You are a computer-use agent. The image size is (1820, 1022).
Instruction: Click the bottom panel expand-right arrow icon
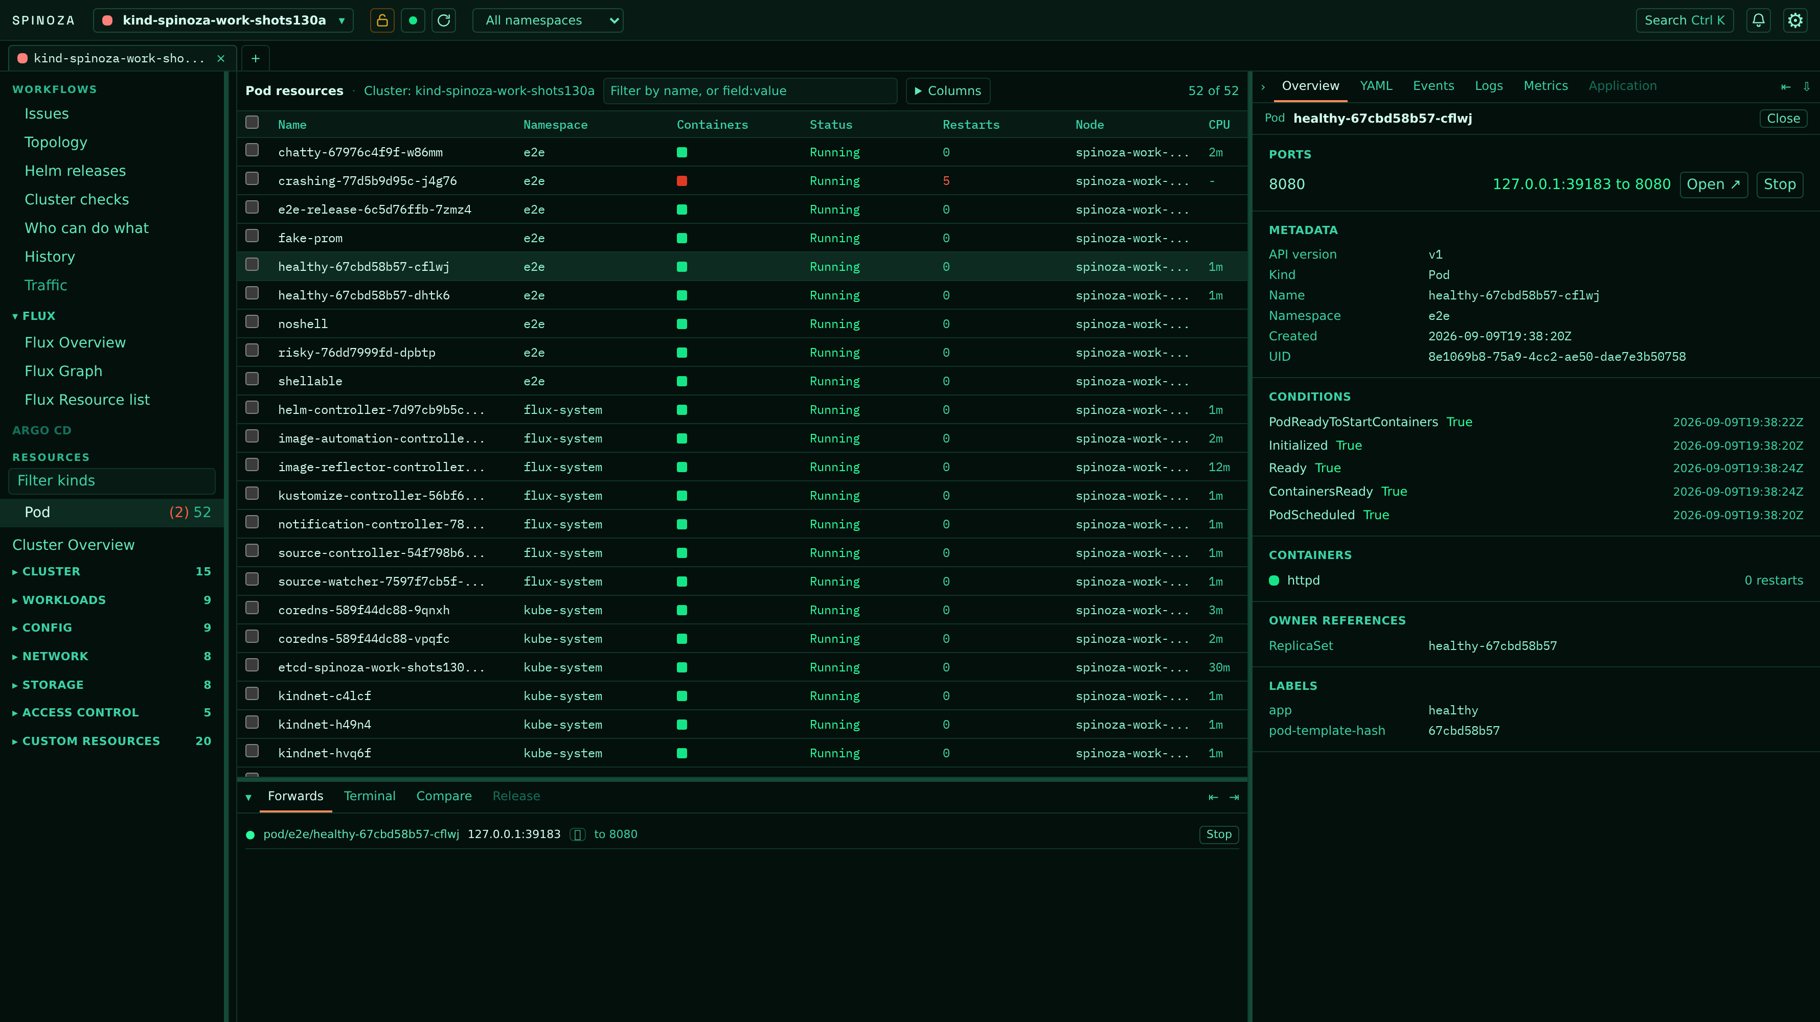pyautogui.click(x=1234, y=797)
